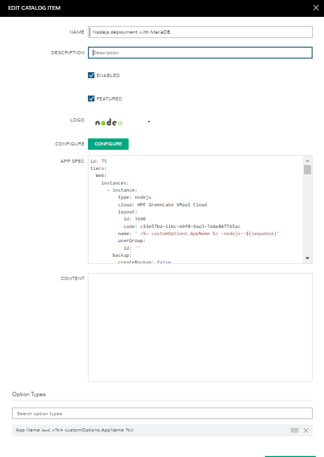This screenshot has width=324, height=457.
Task: Remove the App Name option type
Action: (x=306, y=430)
